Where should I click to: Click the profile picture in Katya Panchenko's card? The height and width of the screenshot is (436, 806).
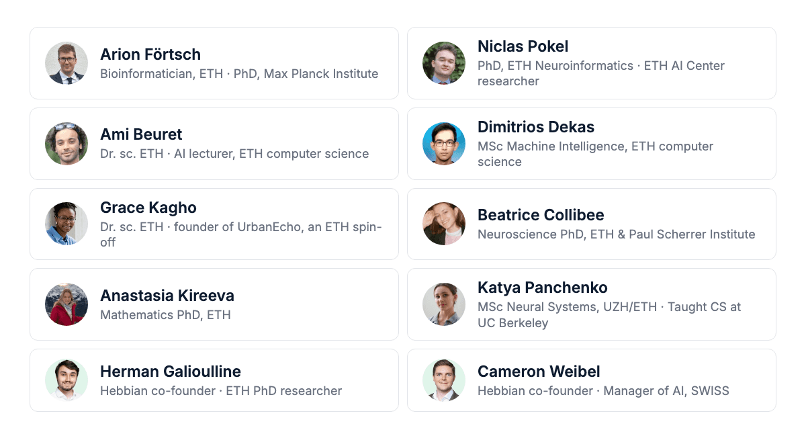444,304
